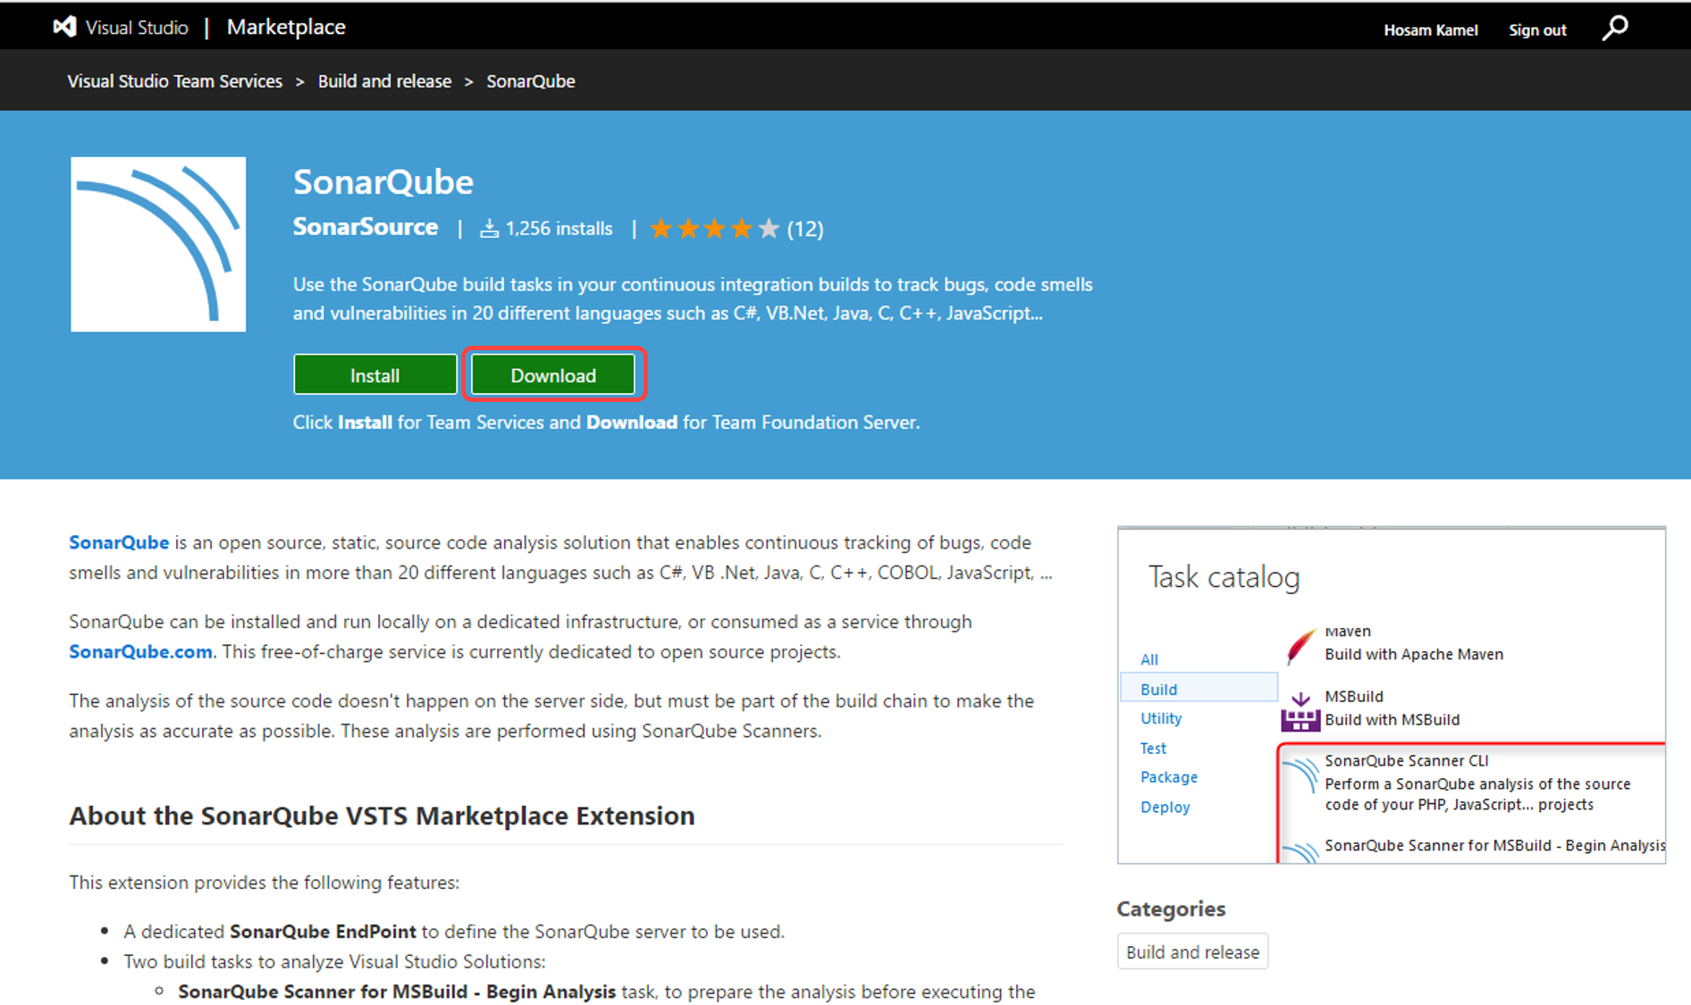Click SonarQube Scanner CLI task title
The width and height of the screenshot is (1691, 1005).
tap(1407, 760)
